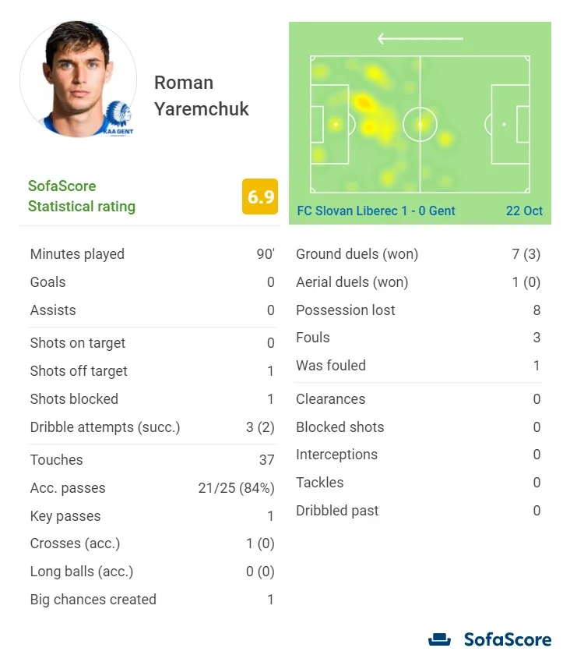Select the Possession lost stat
The height and width of the screenshot is (655, 570).
[418, 310]
